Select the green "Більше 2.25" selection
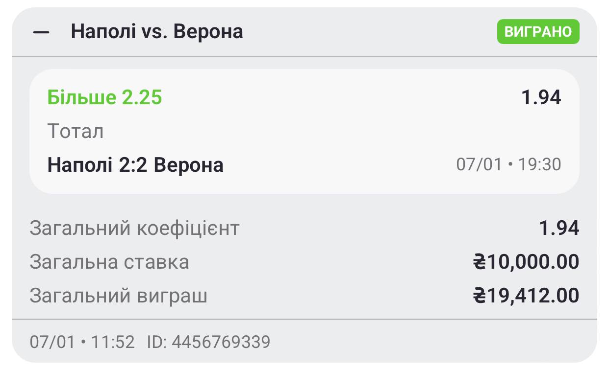609x370 pixels. [x=104, y=98]
